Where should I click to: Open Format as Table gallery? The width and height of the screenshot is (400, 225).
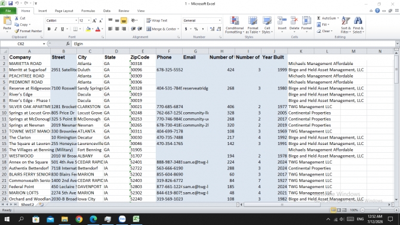pos(253,24)
